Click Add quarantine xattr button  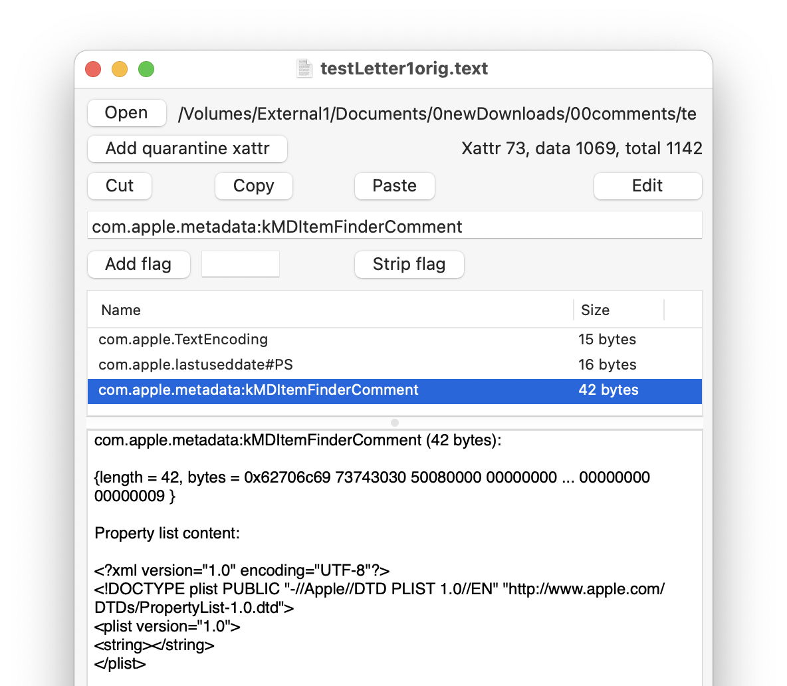(x=187, y=148)
